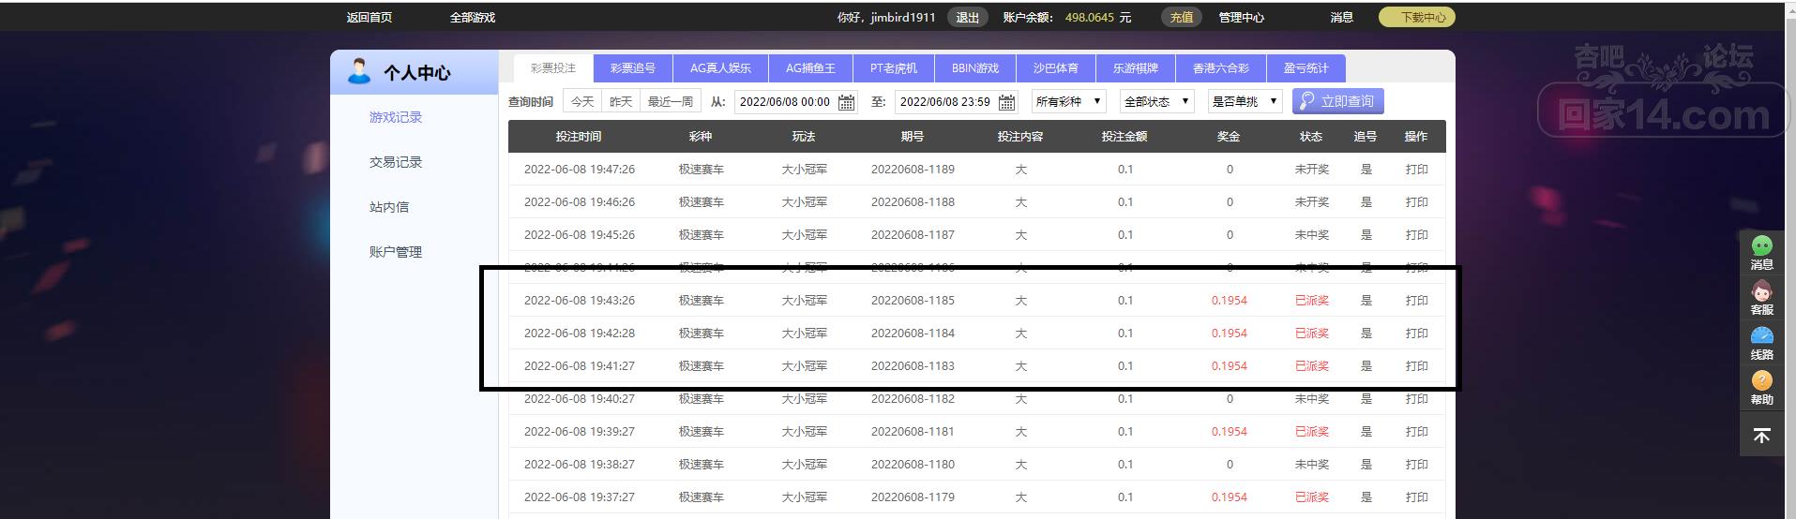The width and height of the screenshot is (1796, 519).
Task: Switch to the 乐游棋牌 tab
Action: click(x=1136, y=68)
